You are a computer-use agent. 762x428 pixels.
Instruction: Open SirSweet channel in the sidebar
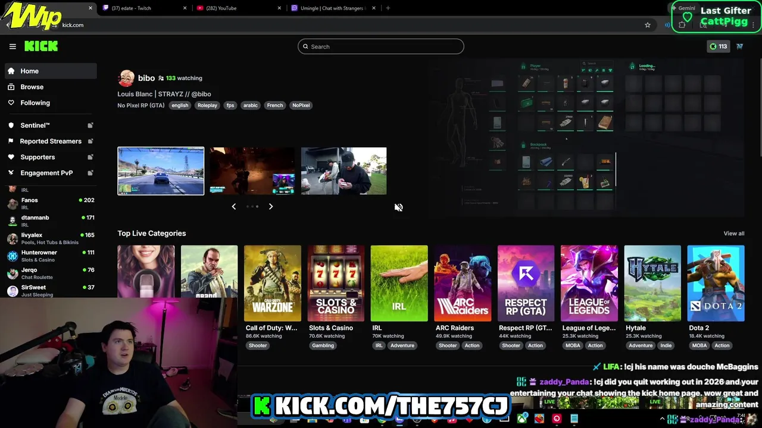click(x=51, y=290)
